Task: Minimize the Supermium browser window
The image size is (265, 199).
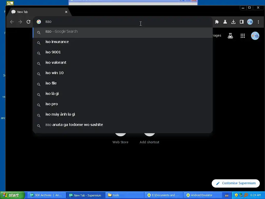Action: coord(243,8)
